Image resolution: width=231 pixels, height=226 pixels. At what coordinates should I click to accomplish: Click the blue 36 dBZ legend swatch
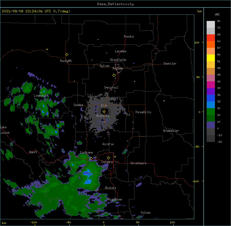211,98
